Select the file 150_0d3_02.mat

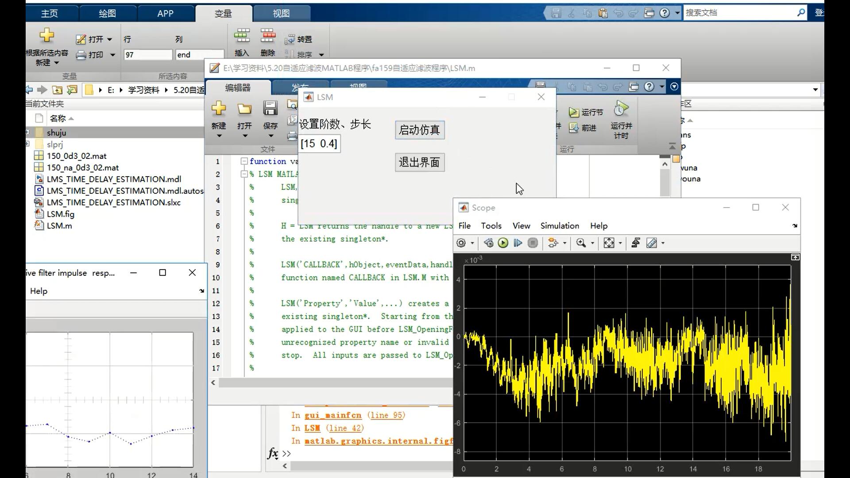pyautogui.click(x=77, y=156)
